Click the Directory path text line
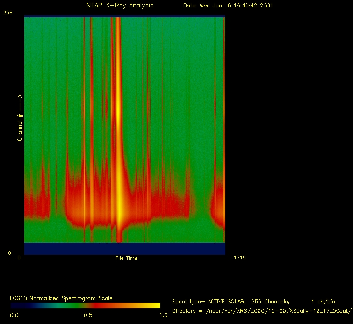 coord(261,311)
